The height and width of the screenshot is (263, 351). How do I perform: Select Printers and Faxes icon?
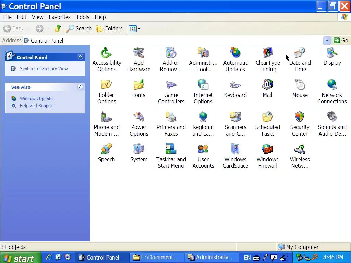tap(171, 117)
